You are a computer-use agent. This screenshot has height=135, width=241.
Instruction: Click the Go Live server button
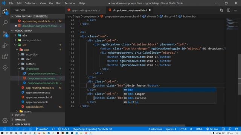[212, 129]
